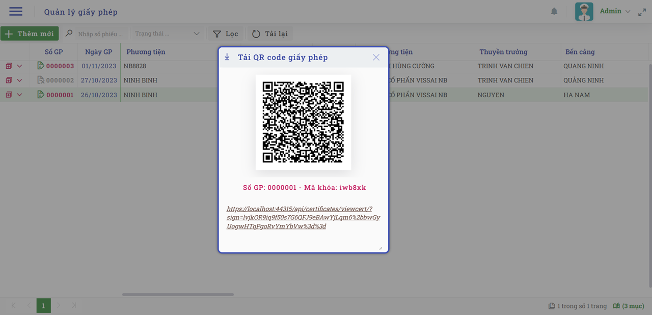Open the Trạng thái status dropdown
The height and width of the screenshot is (315, 652).
[167, 34]
